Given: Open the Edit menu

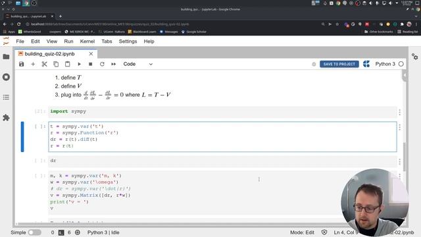Looking at the screenshot, I should (x=35, y=41).
